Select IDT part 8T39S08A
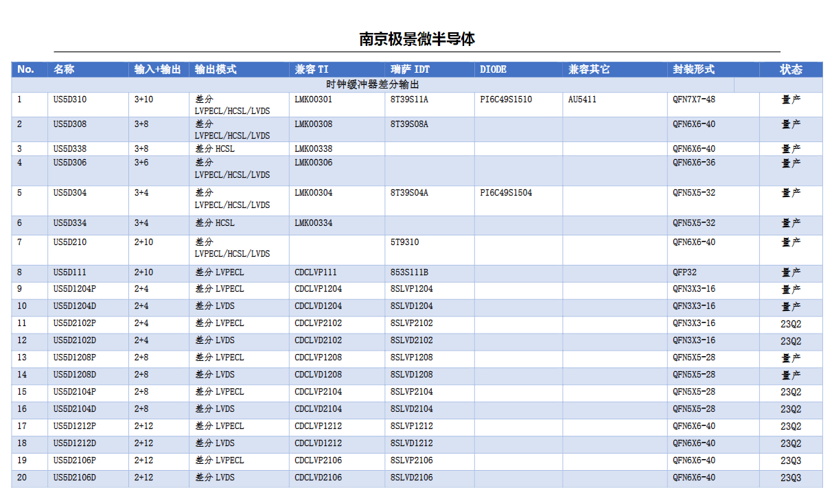The height and width of the screenshot is (503, 832). [410, 124]
